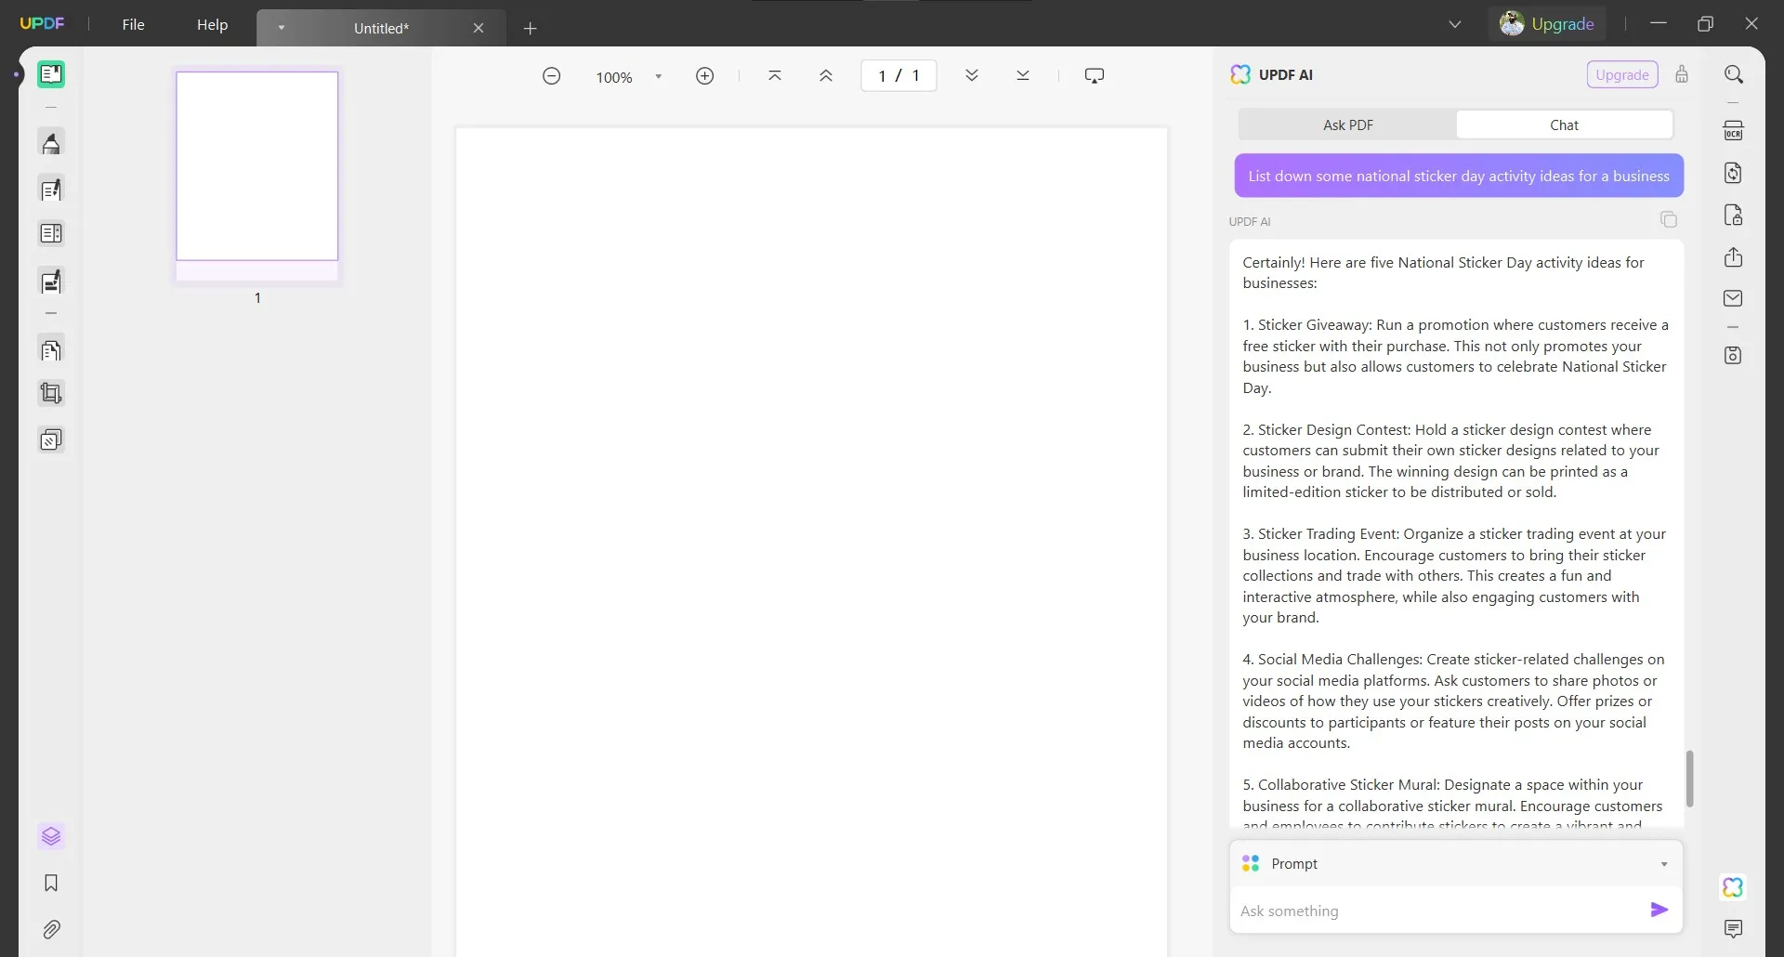Open the Help menu

[x=212, y=24]
